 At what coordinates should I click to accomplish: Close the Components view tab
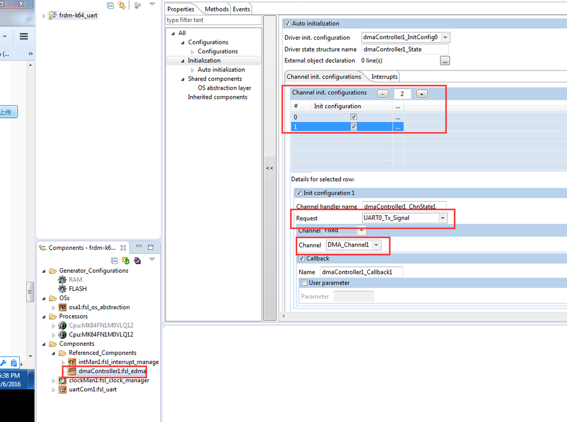(x=123, y=248)
